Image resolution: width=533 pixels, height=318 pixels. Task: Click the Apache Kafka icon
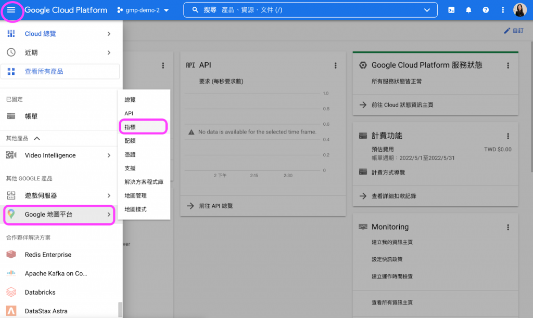[x=11, y=273]
